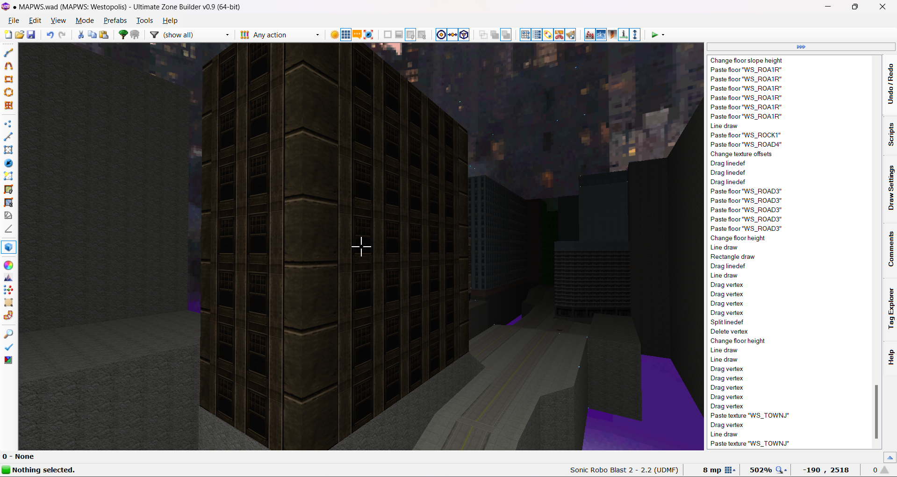Open the Tools menu
Image resolution: width=897 pixels, height=477 pixels.
click(144, 21)
